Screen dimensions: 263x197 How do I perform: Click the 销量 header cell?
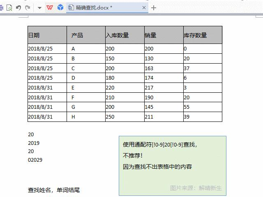tap(164, 35)
